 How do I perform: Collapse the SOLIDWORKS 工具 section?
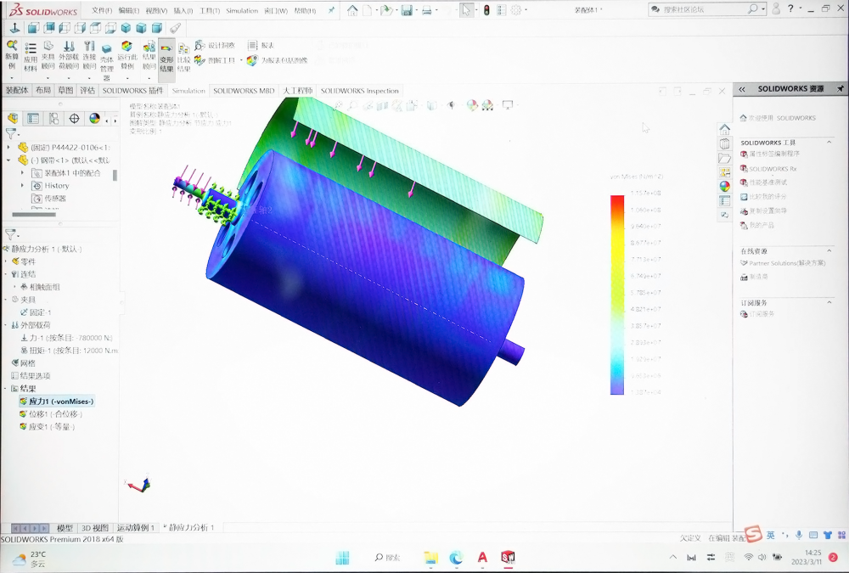pos(828,143)
